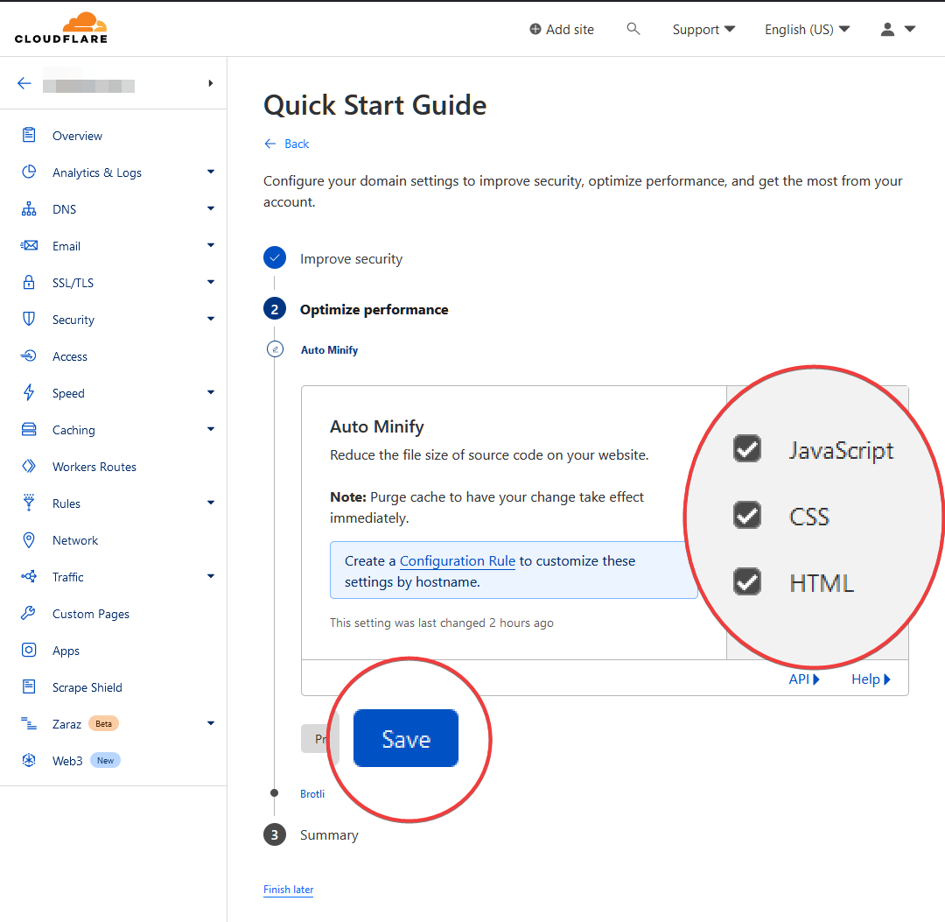945x922 pixels.
Task: Open Access in the sidebar
Action: pos(69,356)
